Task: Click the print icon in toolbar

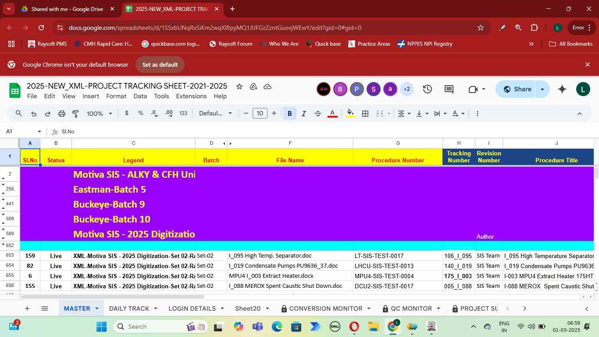Action: tap(61, 114)
